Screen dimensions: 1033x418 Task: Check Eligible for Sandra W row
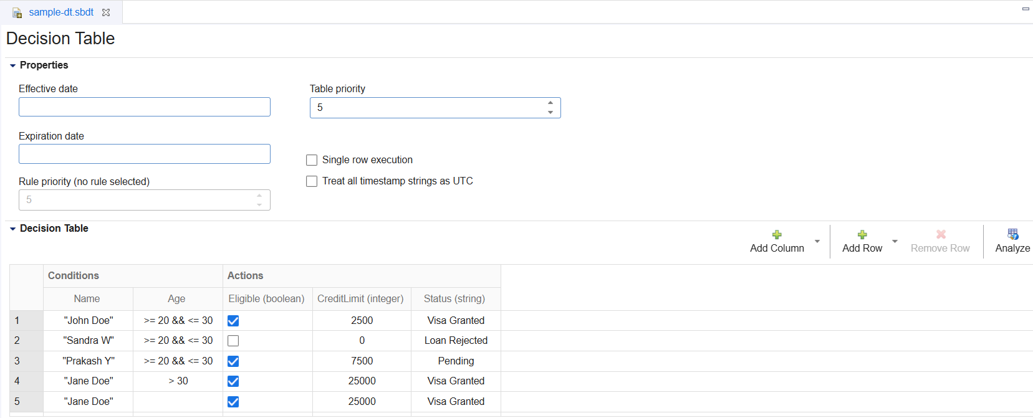(x=233, y=341)
